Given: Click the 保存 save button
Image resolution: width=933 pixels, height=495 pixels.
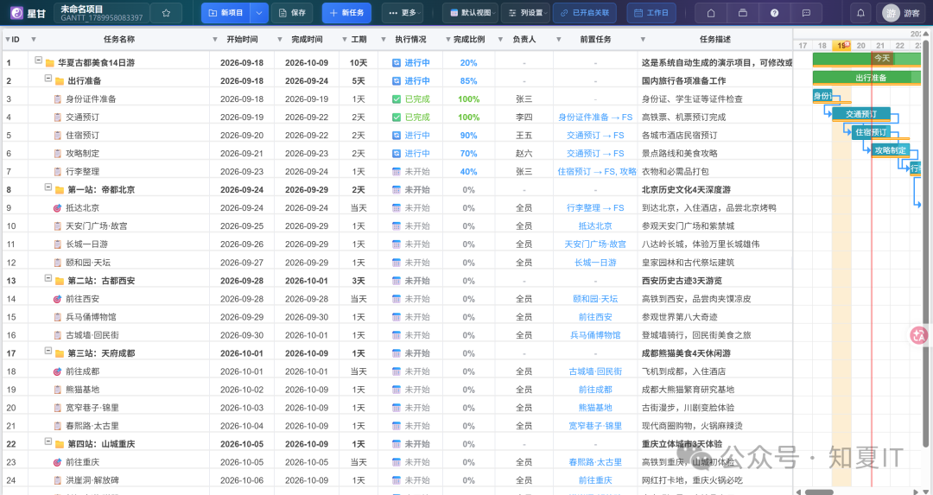Looking at the screenshot, I should coord(292,12).
